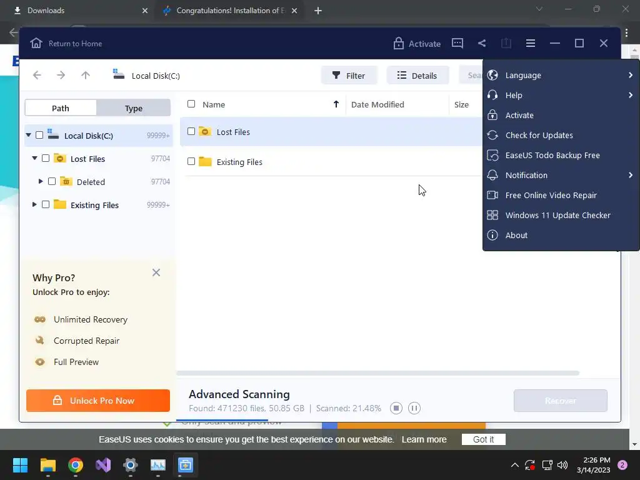Click the Full Preview eye icon
640x480 pixels.
(x=40, y=362)
